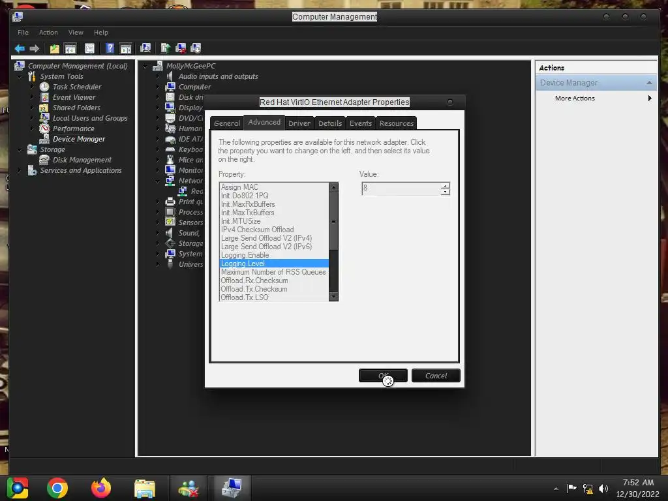The image size is (668, 501).
Task: Click the Forward arrow toolbar icon
Action: coord(35,48)
